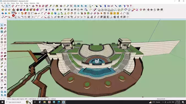The image size is (186, 104).
Task: Expand the Line tool dropdown arrow
Action: coord(19,6)
